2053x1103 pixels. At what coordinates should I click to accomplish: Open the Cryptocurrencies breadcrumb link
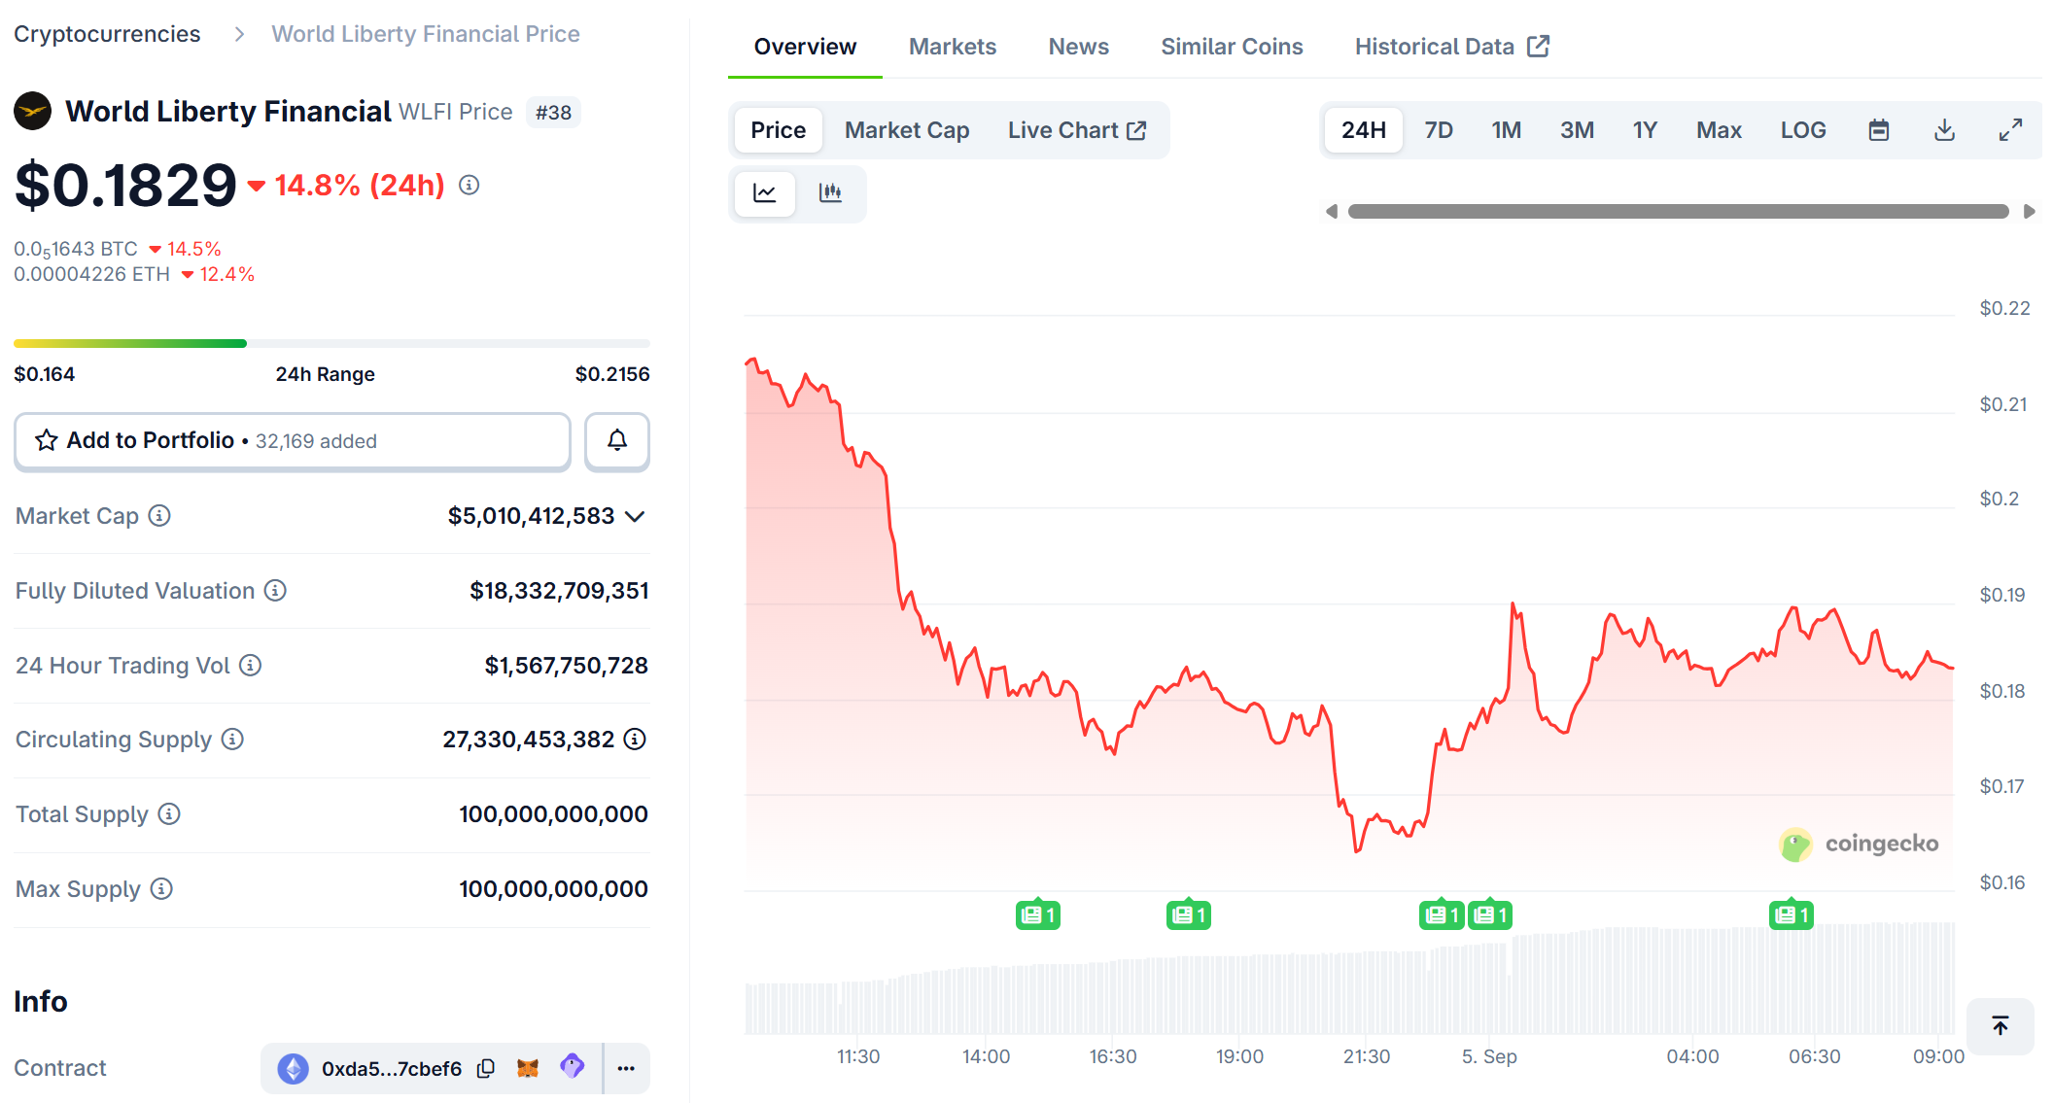coord(107,34)
